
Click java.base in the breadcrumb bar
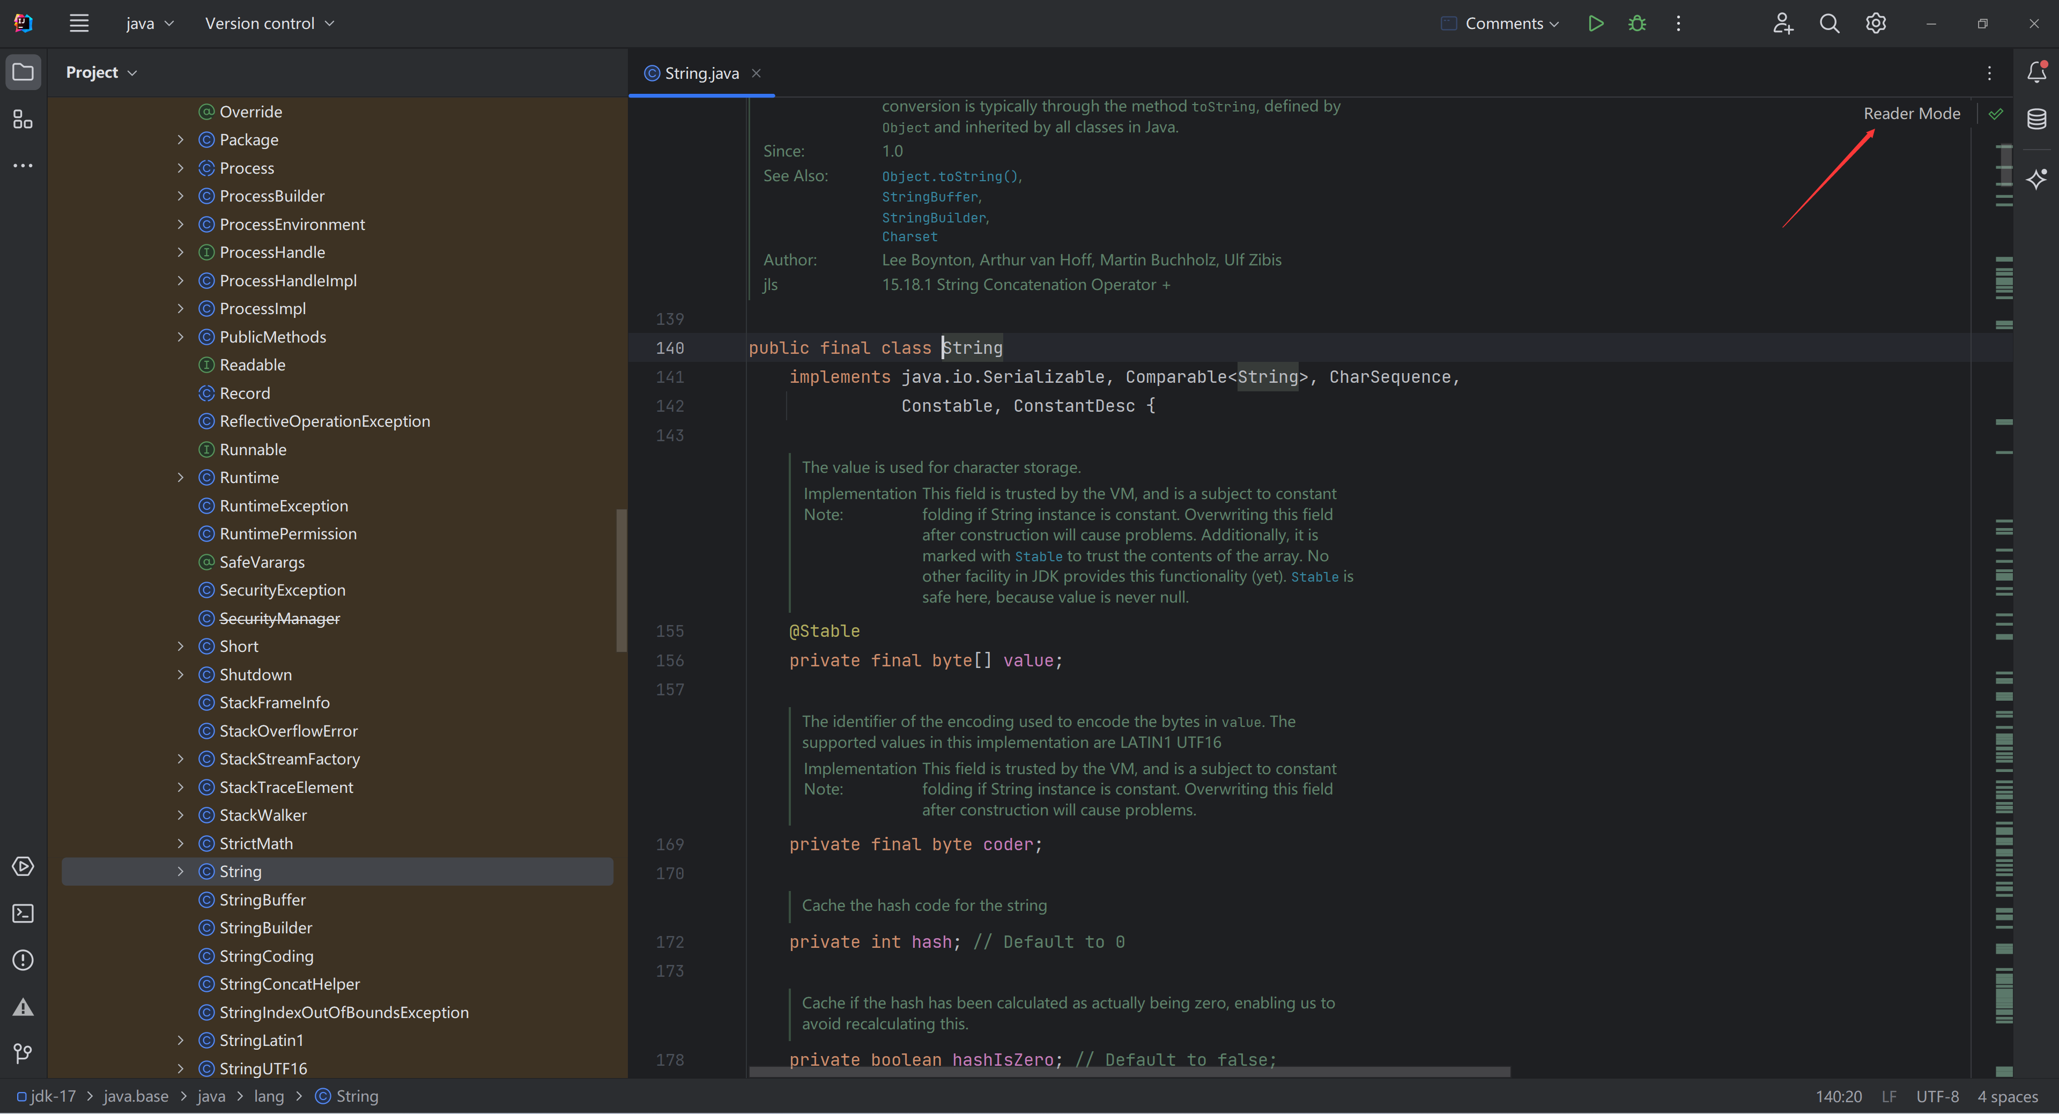click(x=136, y=1096)
